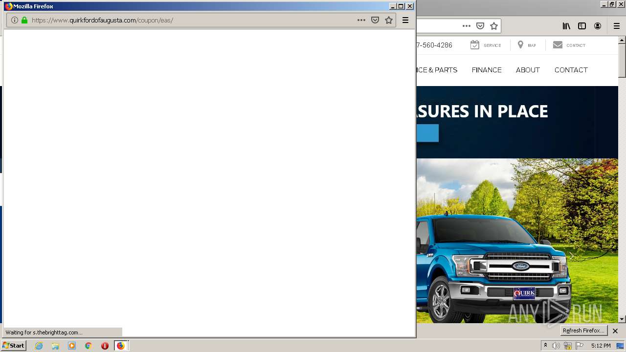The width and height of the screenshot is (626, 352).
Task: Launch Internet Explorer from taskbar
Action: [39, 346]
